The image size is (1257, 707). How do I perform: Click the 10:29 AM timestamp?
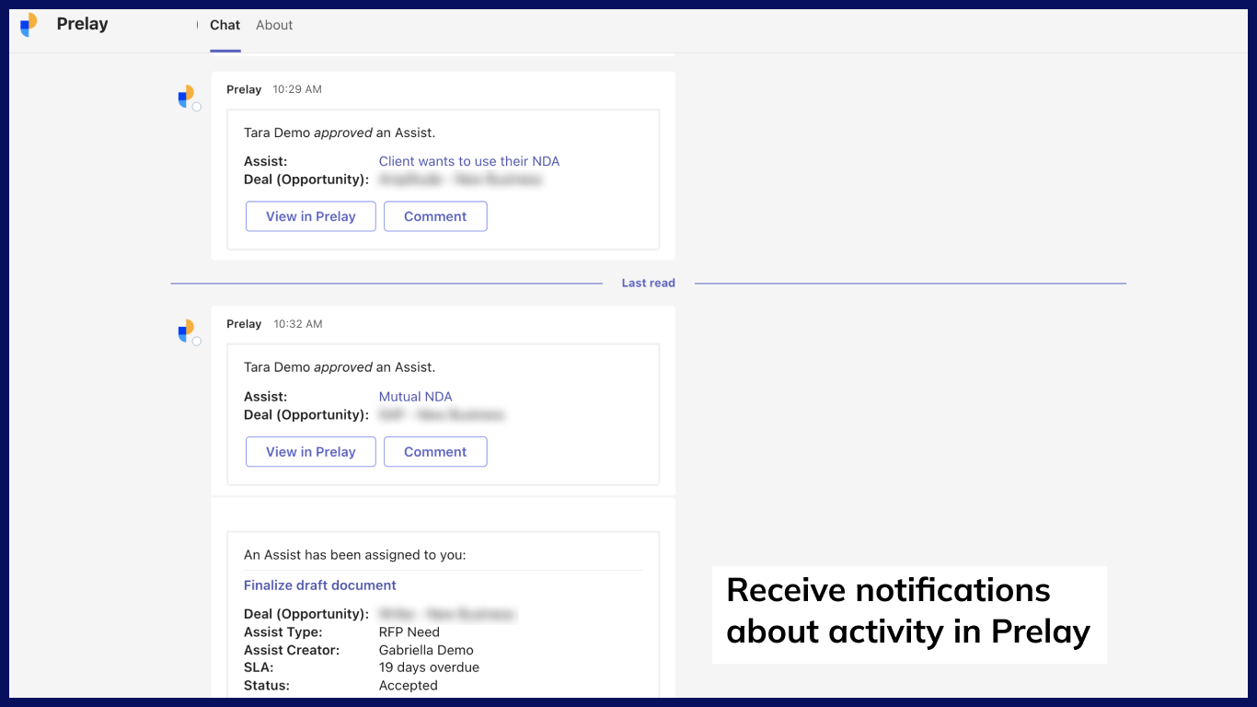(297, 89)
